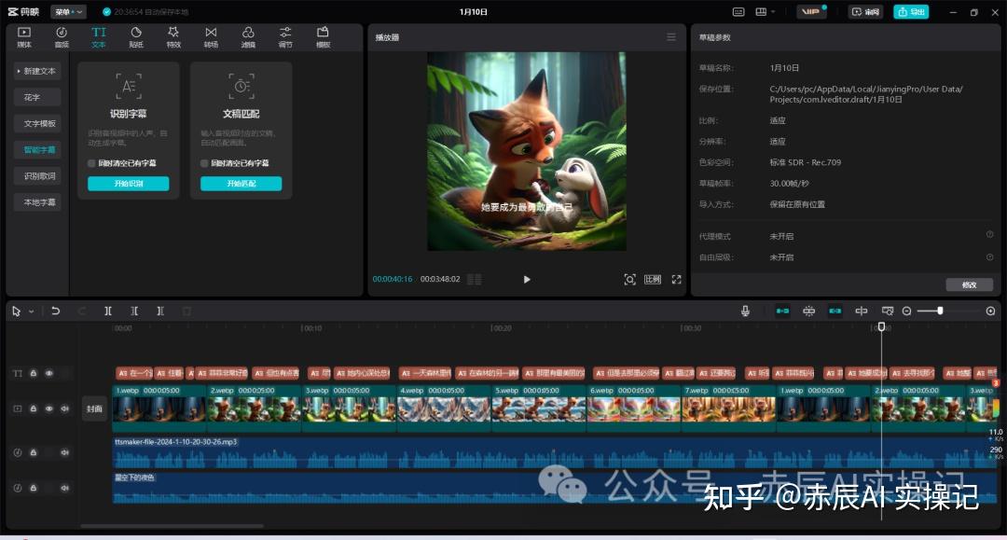Select the 文本 (Text) tab icon
This screenshot has height=540, width=1007.
tap(98, 37)
